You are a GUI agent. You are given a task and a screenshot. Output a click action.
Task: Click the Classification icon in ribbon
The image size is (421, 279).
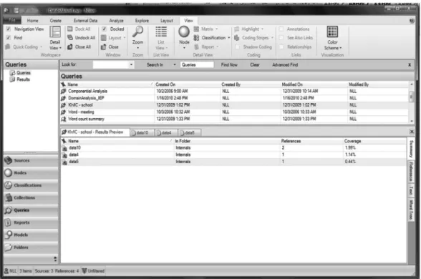click(x=196, y=37)
